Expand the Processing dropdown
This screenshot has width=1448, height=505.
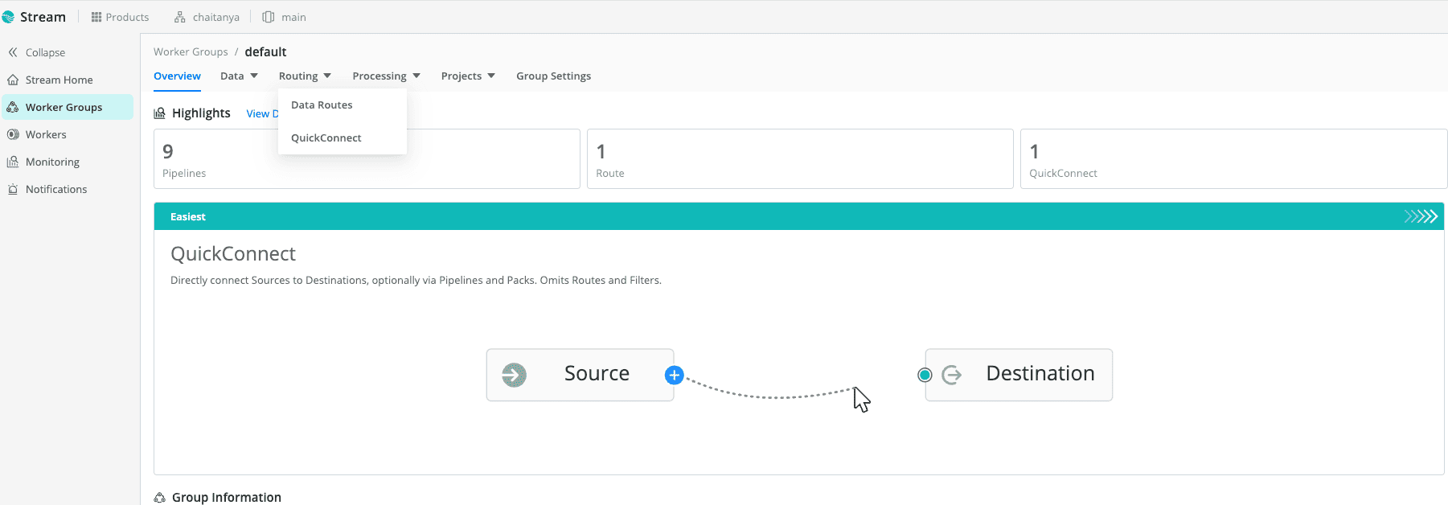pos(386,76)
